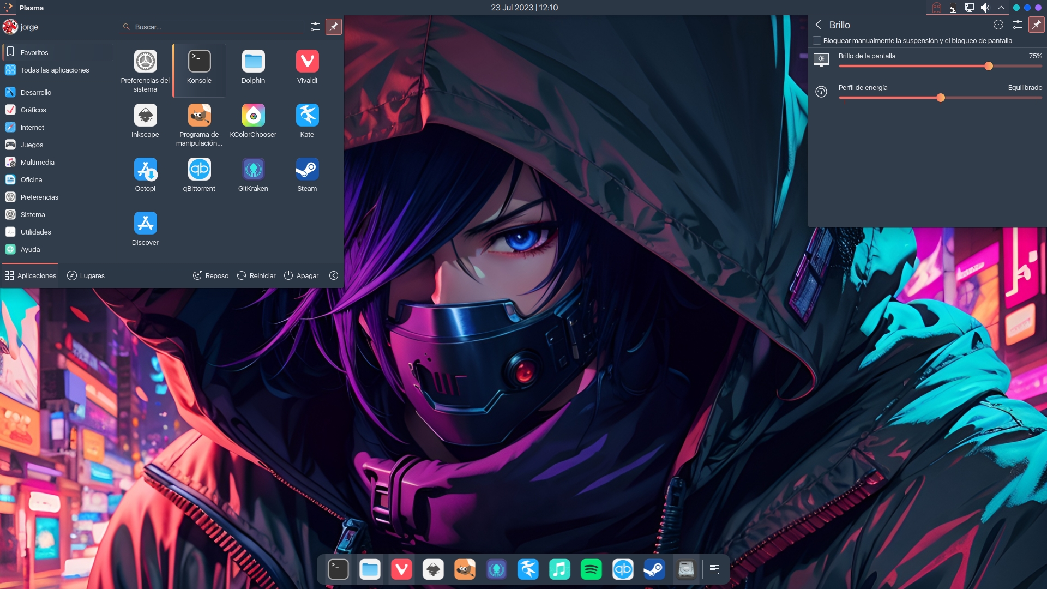Click the Kate icon in the dock

pyautogui.click(x=528, y=569)
